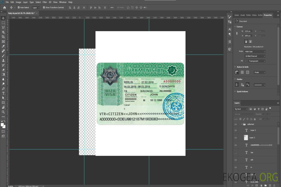This screenshot has height=187, width=281.
Task: Select the Path Selection tool
Action: pyautogui.click(x=3, y=98)
